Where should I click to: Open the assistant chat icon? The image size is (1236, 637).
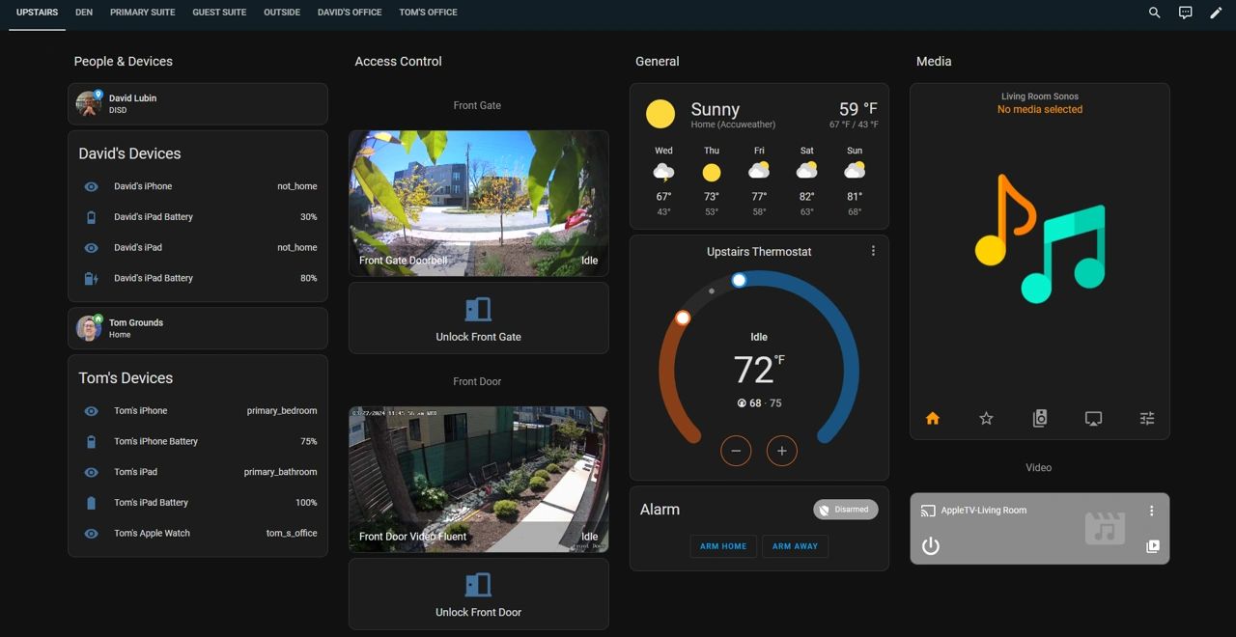pos(1185,13)
